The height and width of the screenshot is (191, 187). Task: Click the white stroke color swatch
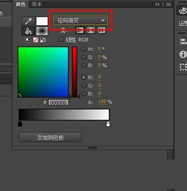coord(42,21)
